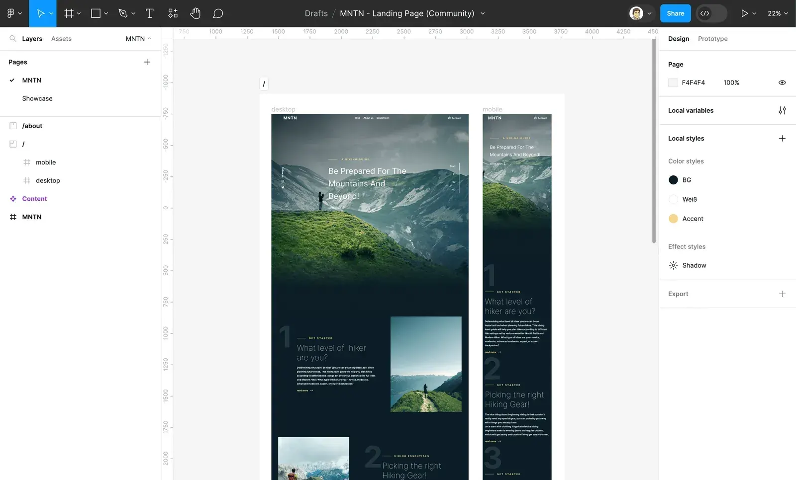
Task: Toggle page background visibility eye
Action: [x=782, y=82]
